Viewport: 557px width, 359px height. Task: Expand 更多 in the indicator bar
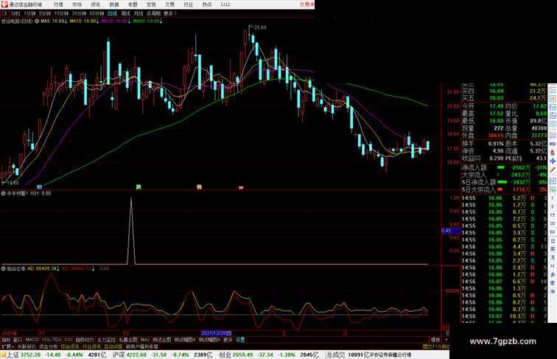click(x=228, y=340)
